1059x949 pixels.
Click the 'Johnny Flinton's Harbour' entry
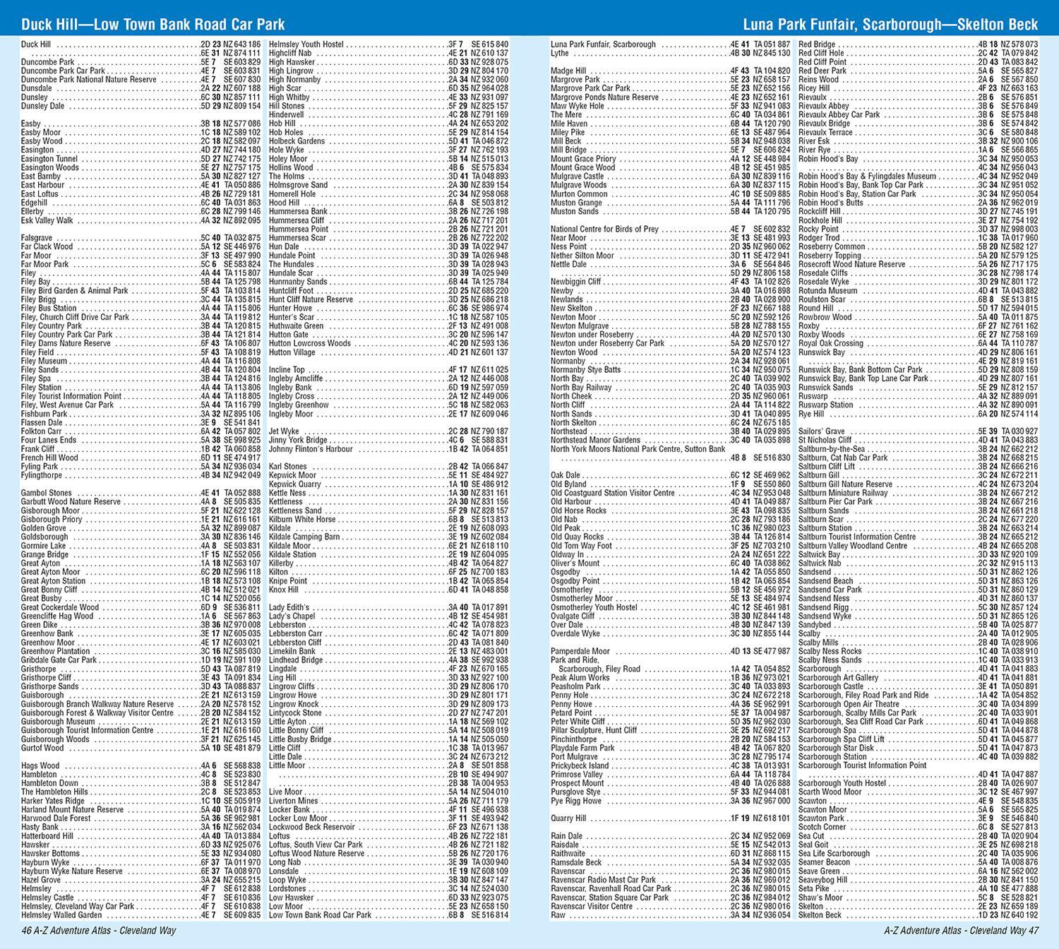point(388,448)
